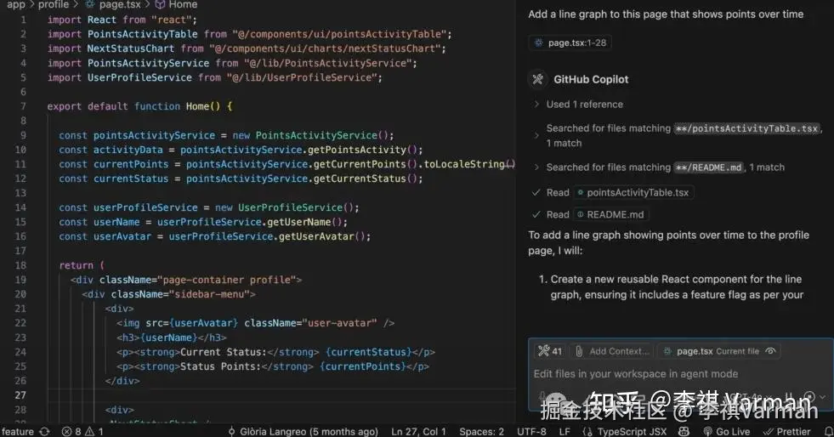
Task: Open notifications bell in status bar
Action: pos(828,431)
